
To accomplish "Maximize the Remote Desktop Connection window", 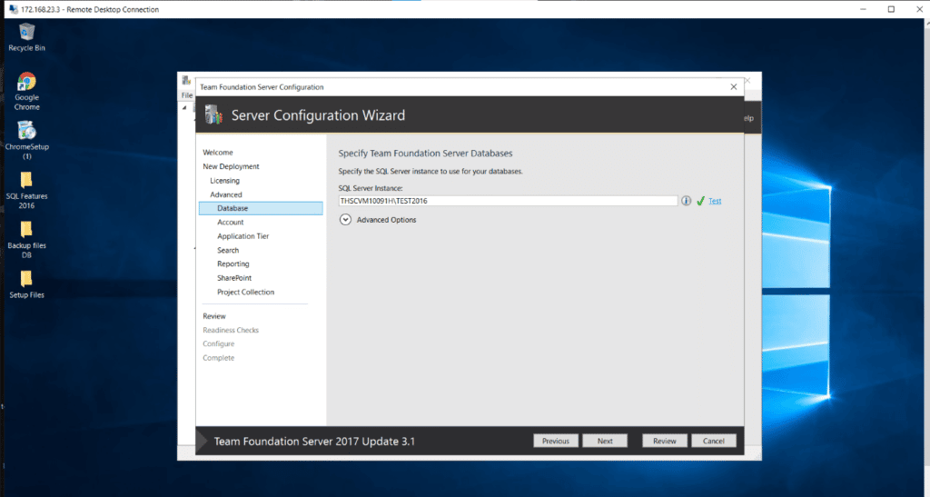I will (x=891, y=9).
